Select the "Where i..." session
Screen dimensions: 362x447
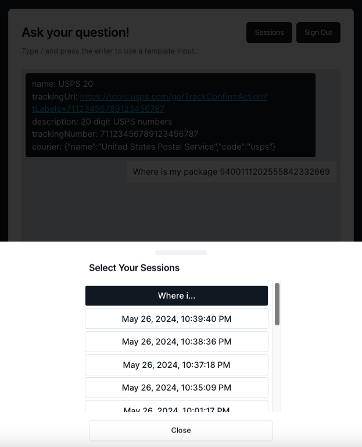point(177,296)
